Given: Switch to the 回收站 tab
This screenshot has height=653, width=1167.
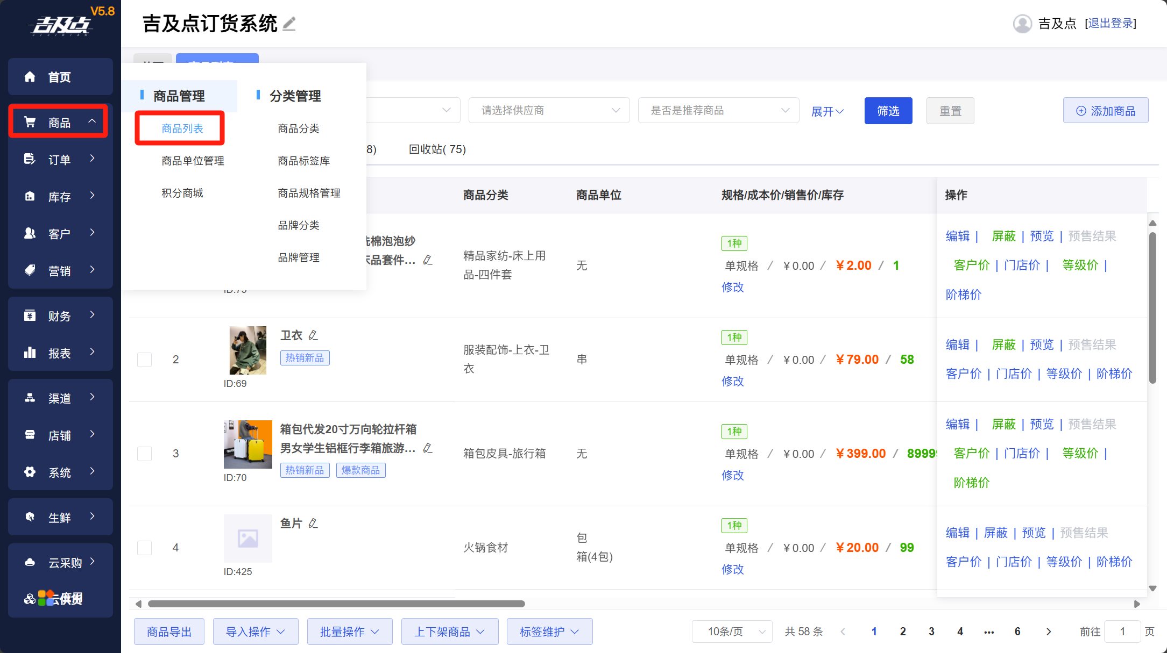Looking at the screenshot, I should pos(437,149).
